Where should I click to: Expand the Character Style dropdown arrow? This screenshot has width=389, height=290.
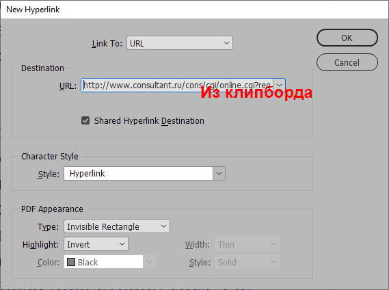point(219,173)
